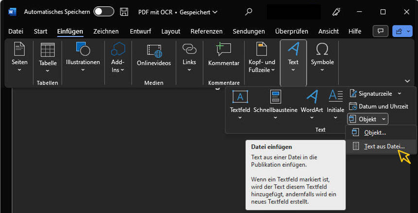Image resolution: width=418 pixels, height=213 pixels.
Task: Click the Objekt button in the Text group
Action: [363, 119]
